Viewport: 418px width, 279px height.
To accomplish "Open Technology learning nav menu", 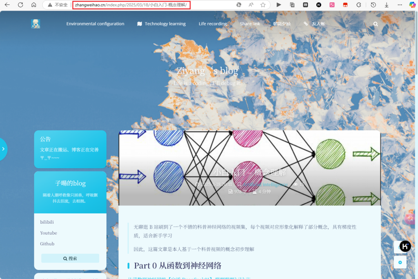I will click(162, 24).
